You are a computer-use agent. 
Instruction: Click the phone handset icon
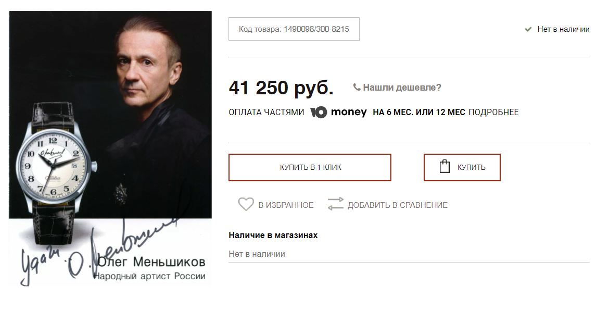pyautogui.click(x=357, y=87)
